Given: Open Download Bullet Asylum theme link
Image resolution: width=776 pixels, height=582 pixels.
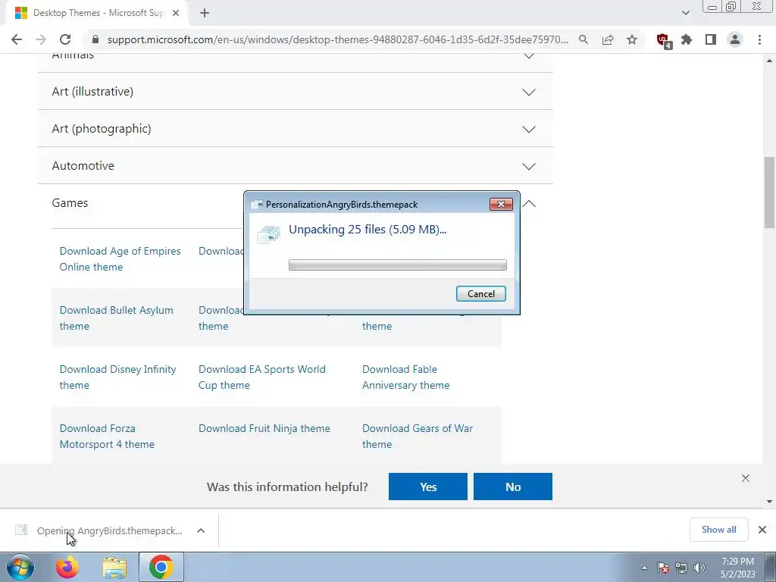Looking at the screenshot, I should click(116, 318).
